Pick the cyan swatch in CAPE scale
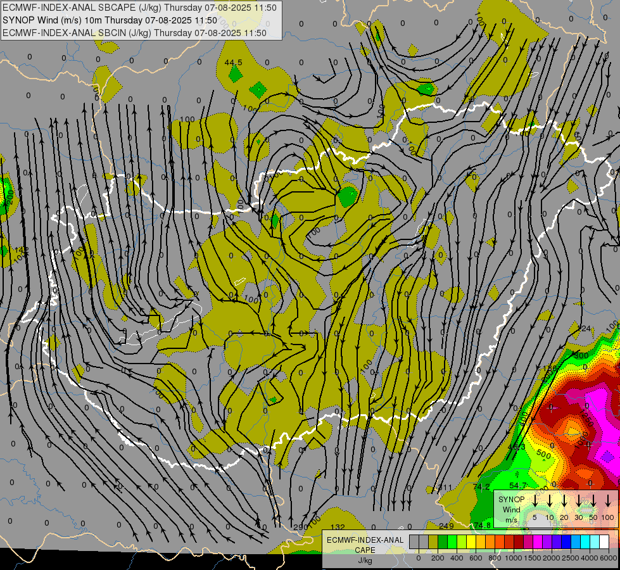This screenshot has height=570, width=620. coord(585,541)
